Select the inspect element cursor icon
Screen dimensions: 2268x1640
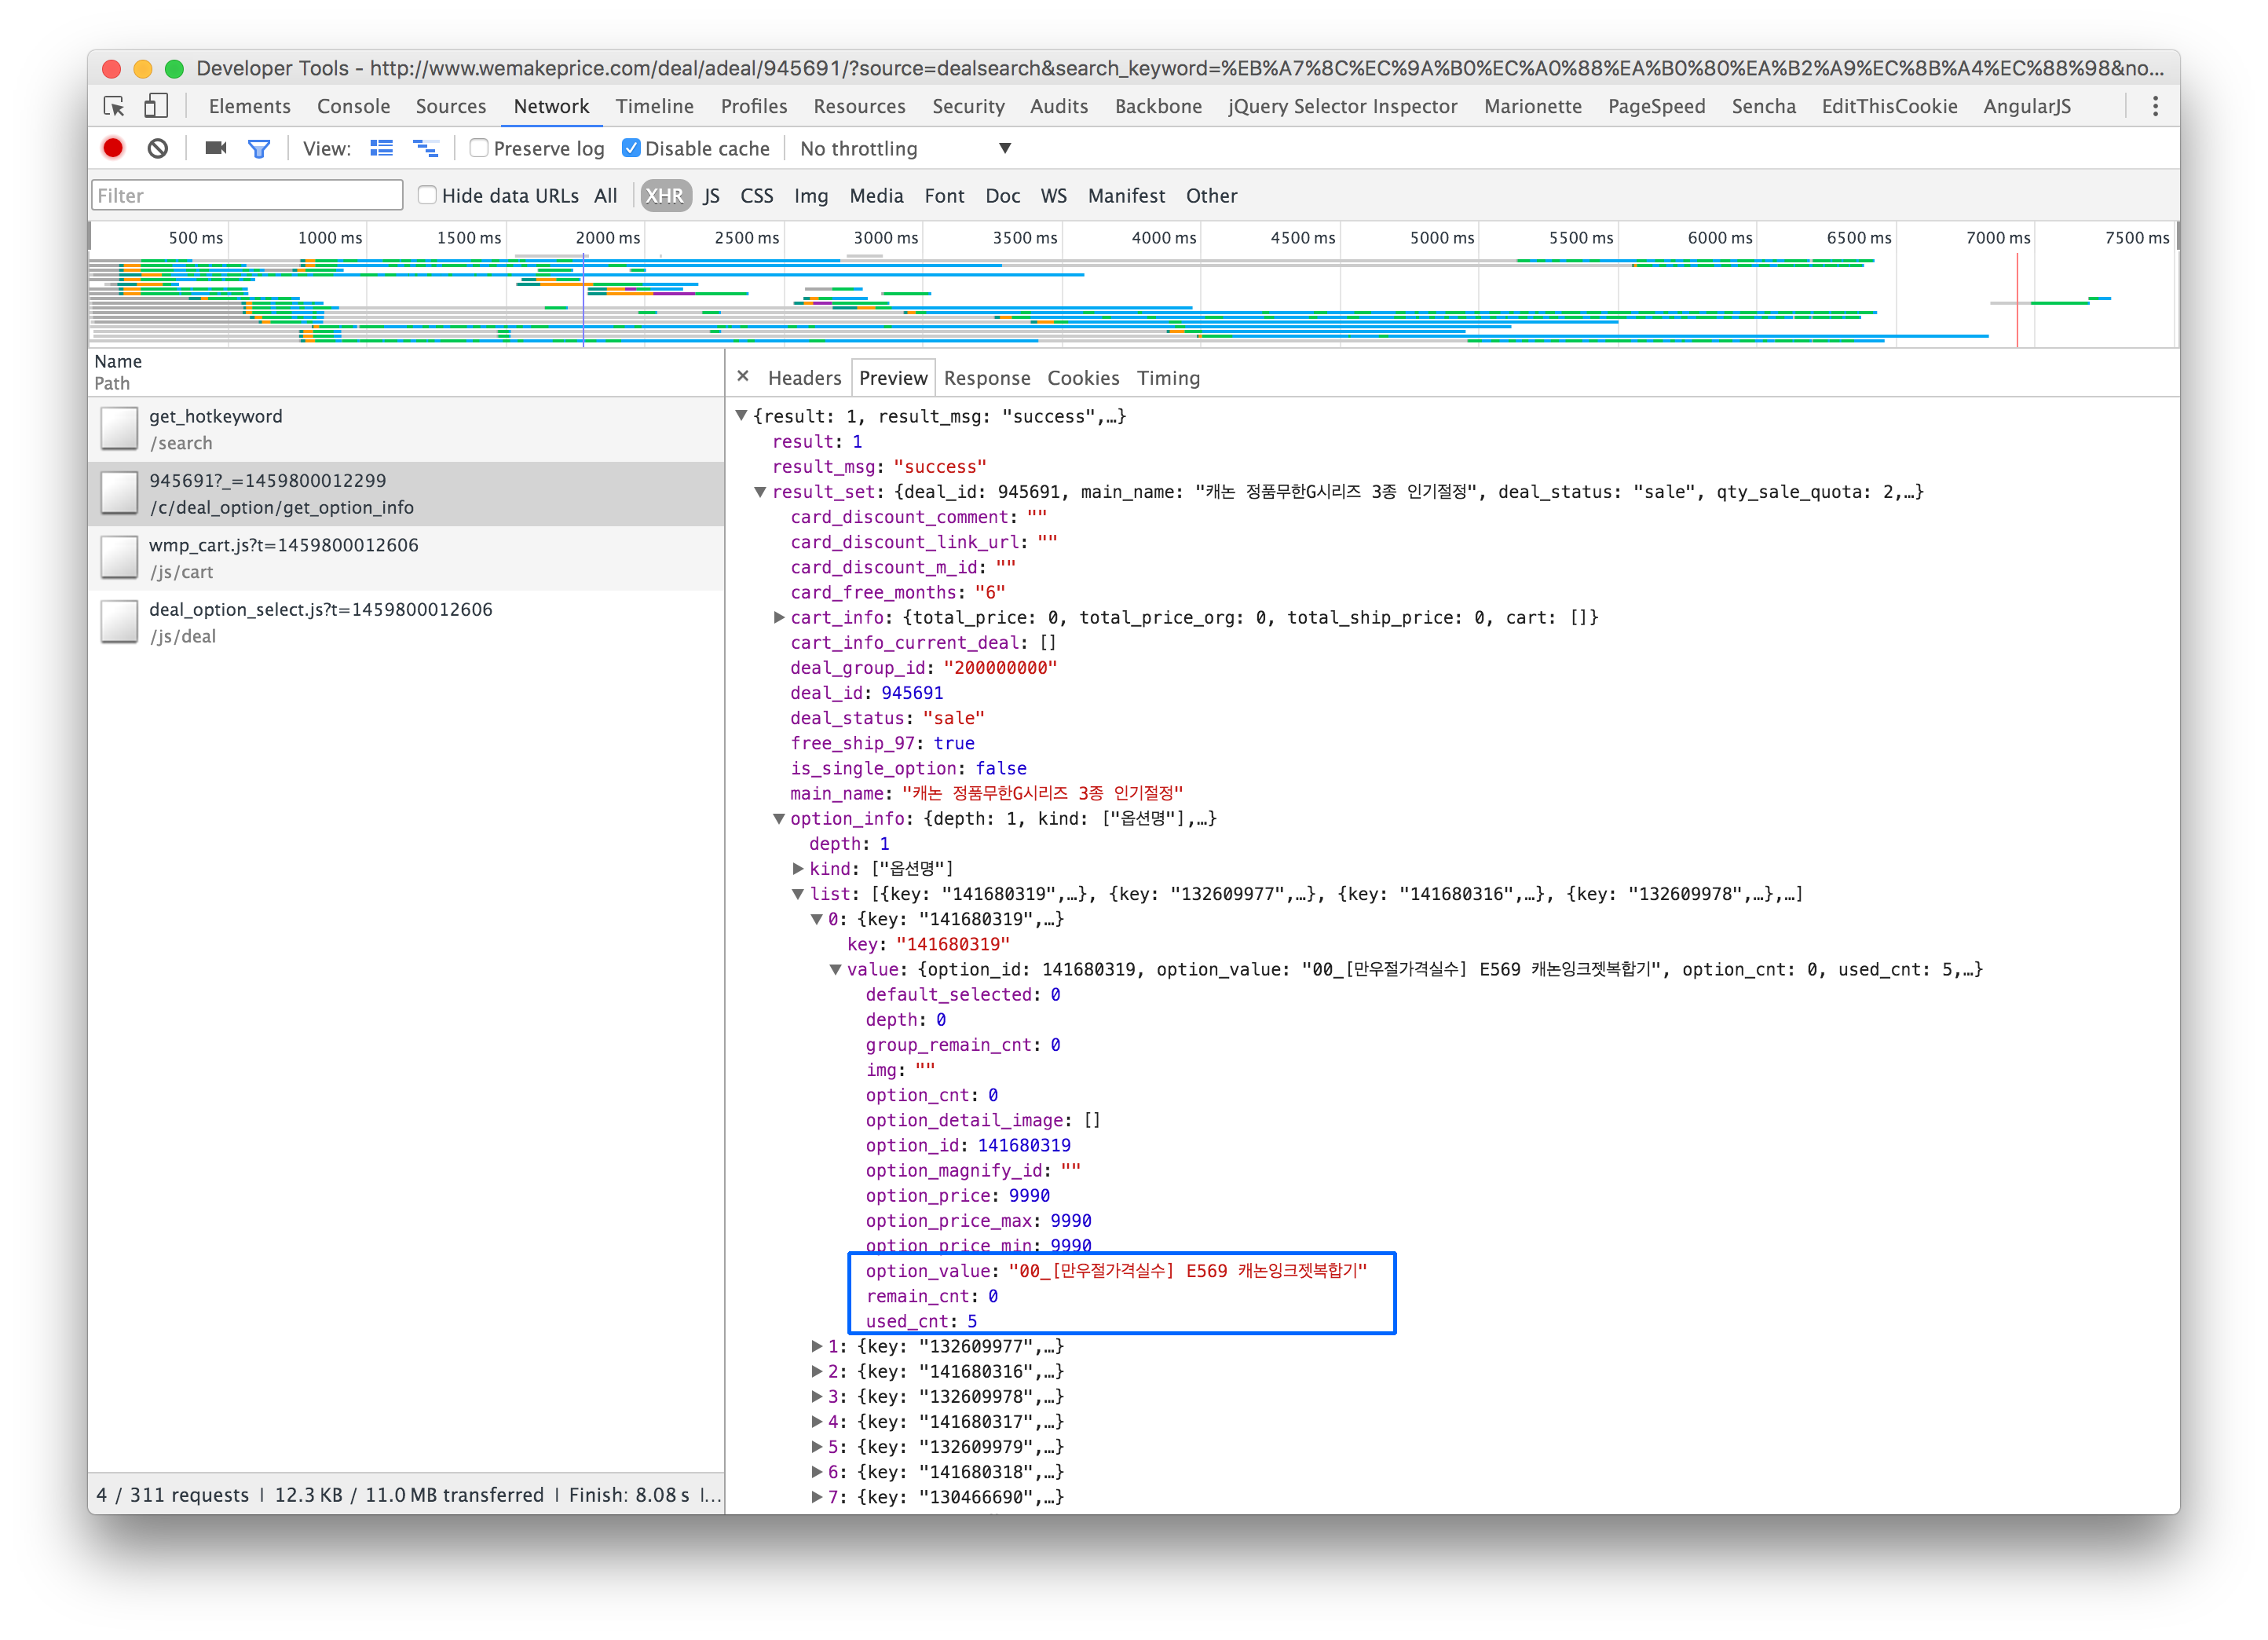point(114,106)
